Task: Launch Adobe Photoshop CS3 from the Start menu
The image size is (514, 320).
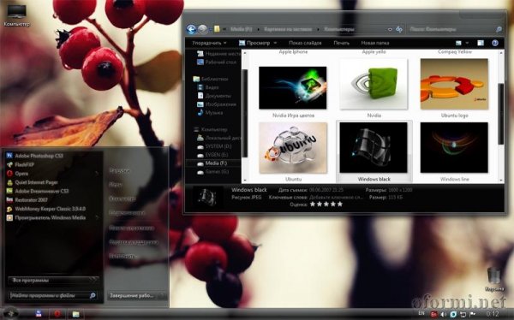Action: click(35, 156)
